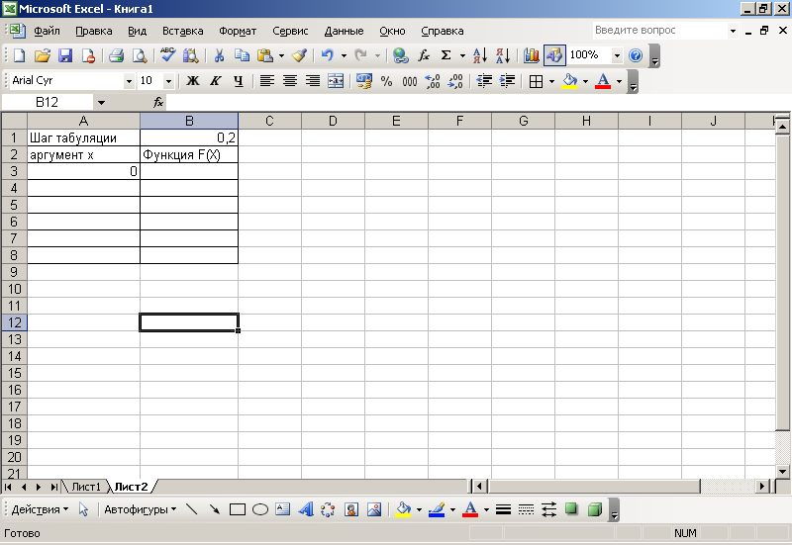
Task: Insert a hyperlink via the globe icon
Action: click(401, 55)
